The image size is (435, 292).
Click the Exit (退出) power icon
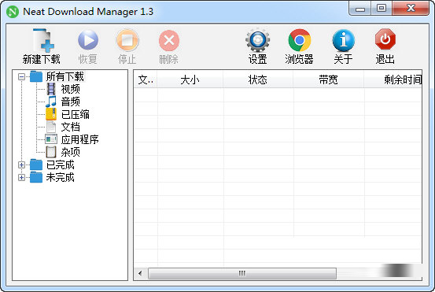[385, 39]
